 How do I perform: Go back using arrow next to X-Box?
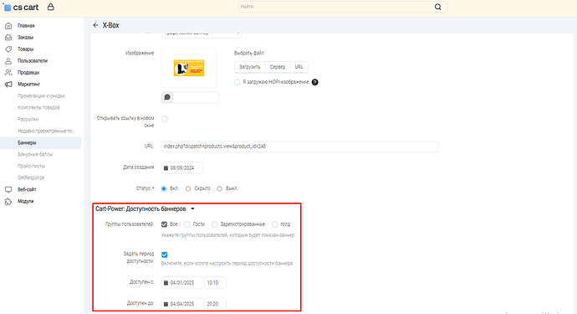[x=95, y=25]
